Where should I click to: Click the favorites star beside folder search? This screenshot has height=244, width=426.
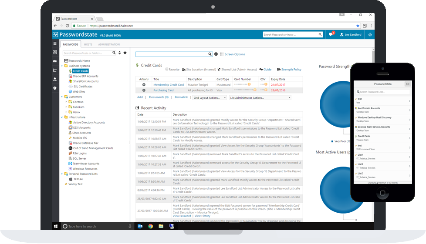tap(125, 53)
